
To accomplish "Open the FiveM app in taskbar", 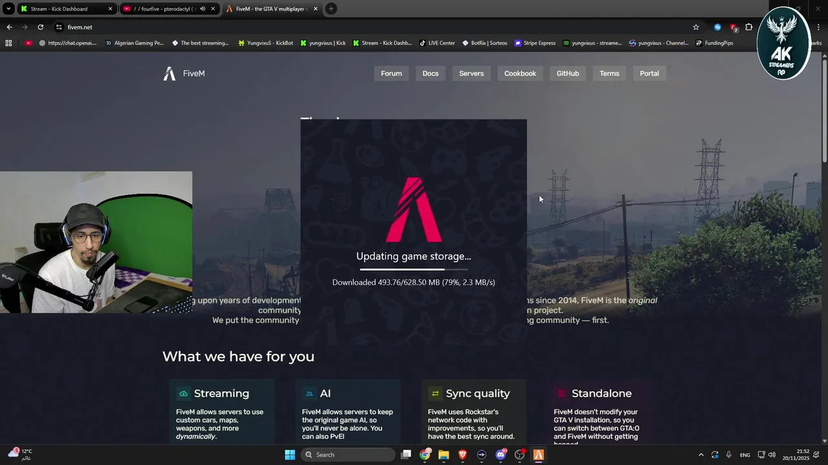I will pyautogui.click(x=538, y=455).
